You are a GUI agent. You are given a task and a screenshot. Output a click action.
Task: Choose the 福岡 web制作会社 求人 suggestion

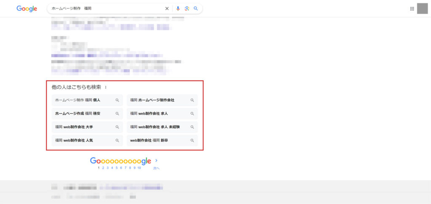[162, 114]
